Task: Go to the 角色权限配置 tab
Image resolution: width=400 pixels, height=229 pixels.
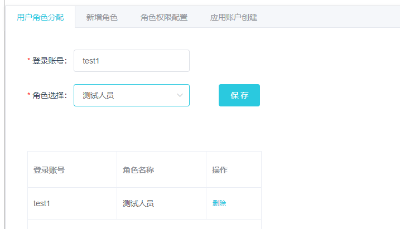Action: point(163,17)
